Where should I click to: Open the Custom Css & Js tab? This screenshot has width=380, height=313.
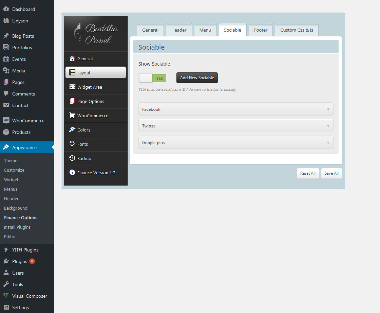pos(297,30)
